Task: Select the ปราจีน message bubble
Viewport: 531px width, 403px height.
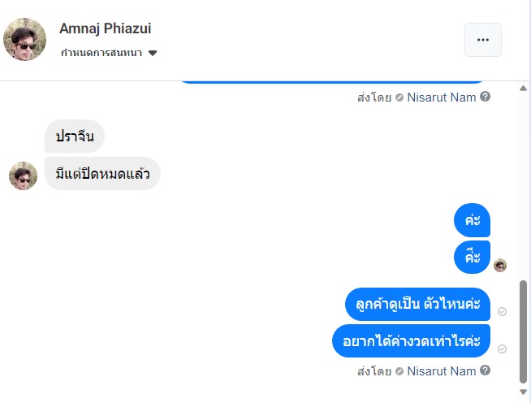Action: coord(74,136)
